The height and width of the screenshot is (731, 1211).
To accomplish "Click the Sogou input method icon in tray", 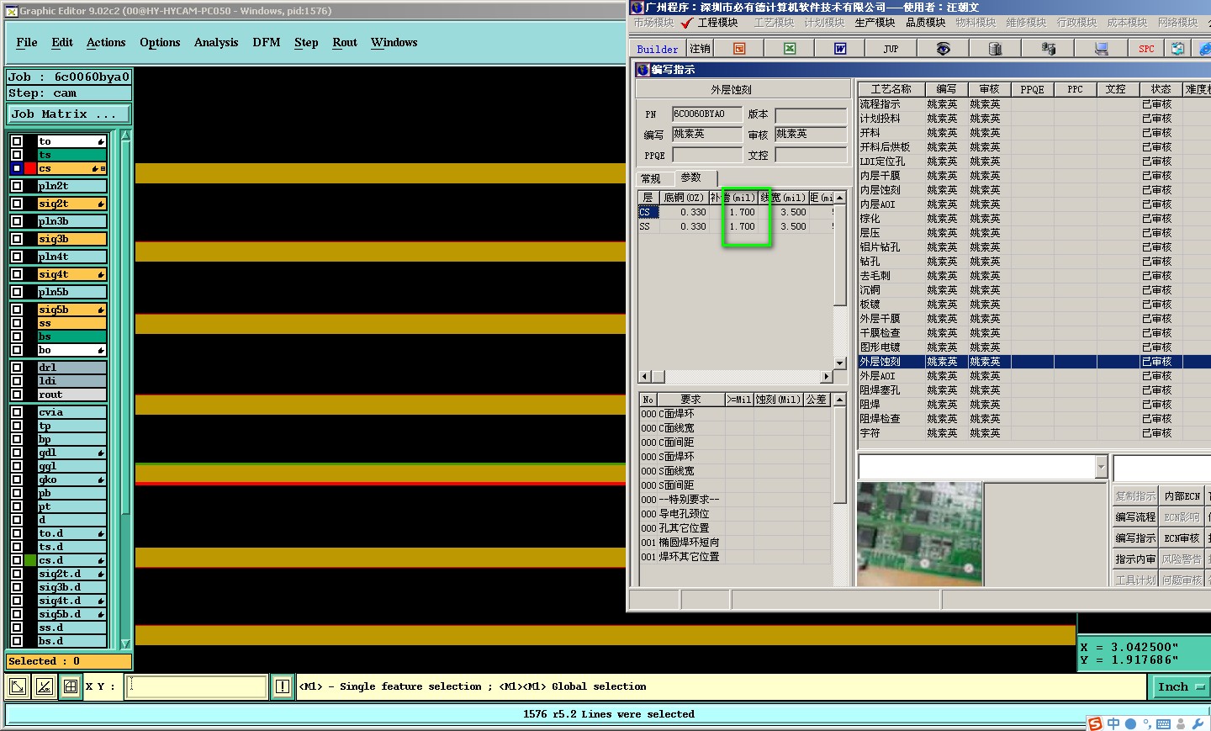I will click(x=1095, y=723).
